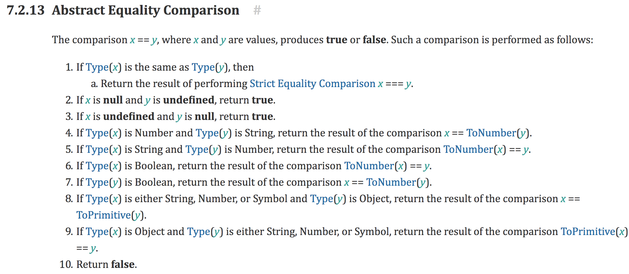629x274 pixels.
Task: Click the Type link before (x) in step 4
Action: tap(97, 133)
